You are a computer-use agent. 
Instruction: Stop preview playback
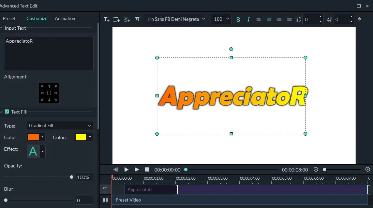pyautogui.click(x=147, y=169)
